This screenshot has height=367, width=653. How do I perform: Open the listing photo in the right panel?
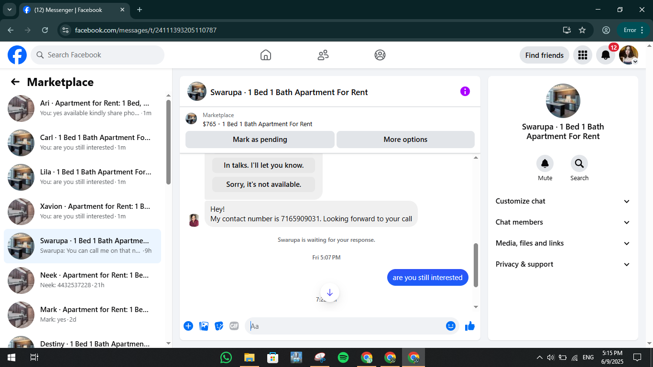click(563, 101)
